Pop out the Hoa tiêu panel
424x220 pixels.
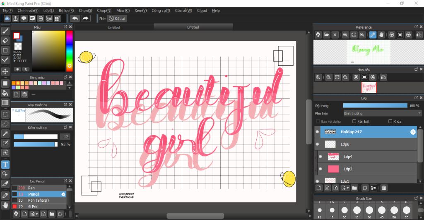coord(416,69)
